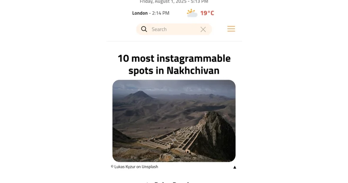Focus the Search text field
348x183 pixels.
point(174,29)
